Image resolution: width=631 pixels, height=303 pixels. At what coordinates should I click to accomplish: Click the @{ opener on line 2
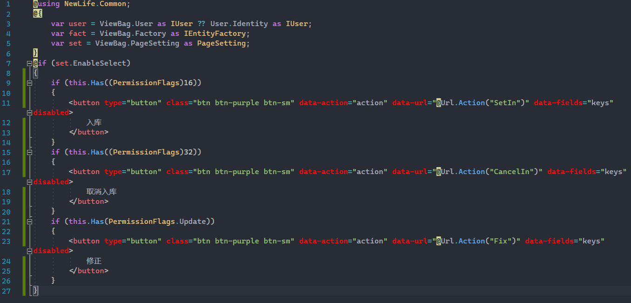pos(38,14)
